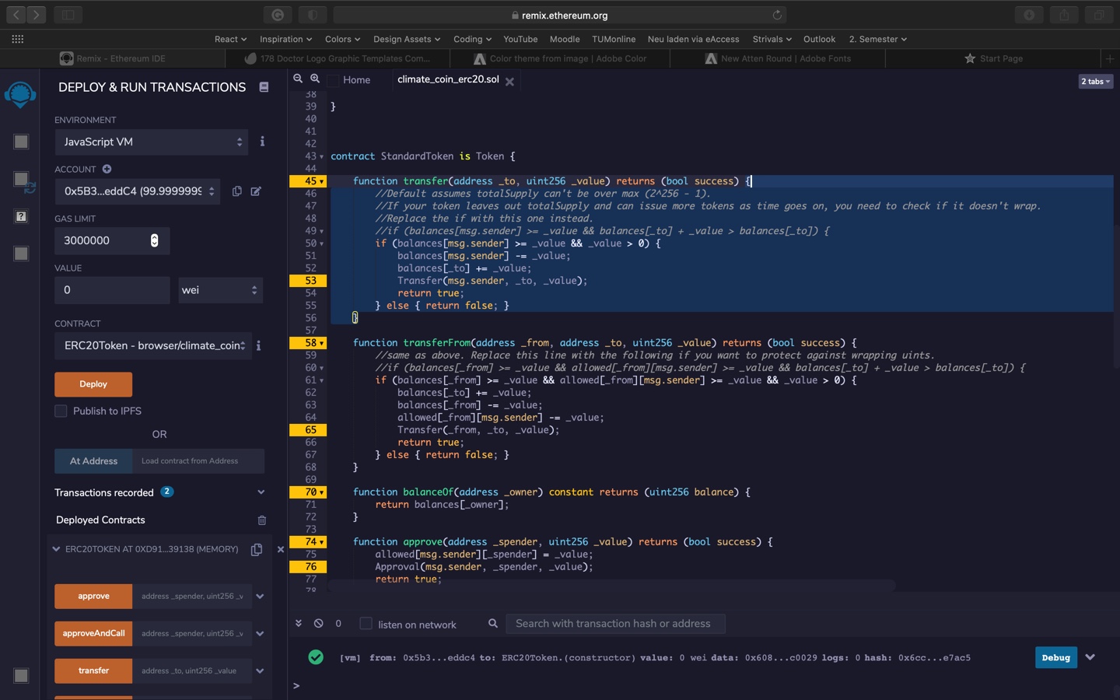
Task: Clear the terminal console output
Action: coord(318,624)
